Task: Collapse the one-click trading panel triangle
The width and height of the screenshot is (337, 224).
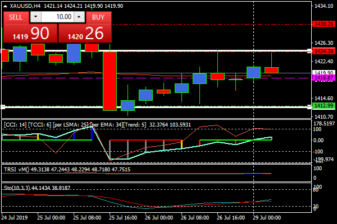Action: 5,6
